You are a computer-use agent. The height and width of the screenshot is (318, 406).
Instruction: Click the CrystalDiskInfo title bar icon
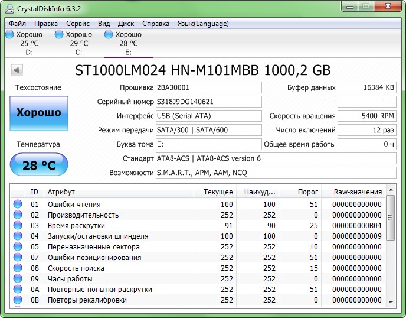tap(9, 8)
